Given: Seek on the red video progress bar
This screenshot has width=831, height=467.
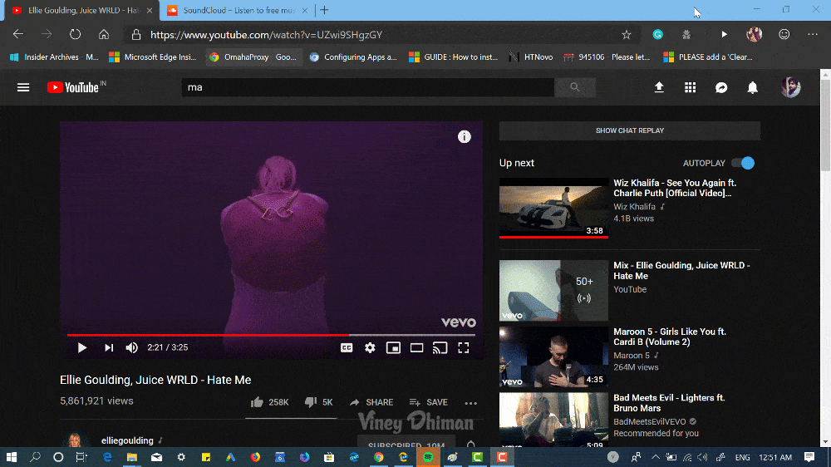Looking at the screenshot, I should [272, 335].
